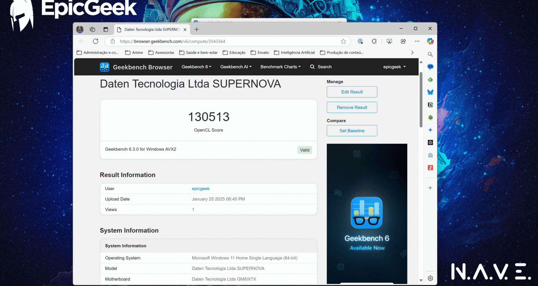This screenshot has width=538, height=286.
Task: Open the ChatGPT sidebar app
Action: click(x=430, y=142)
